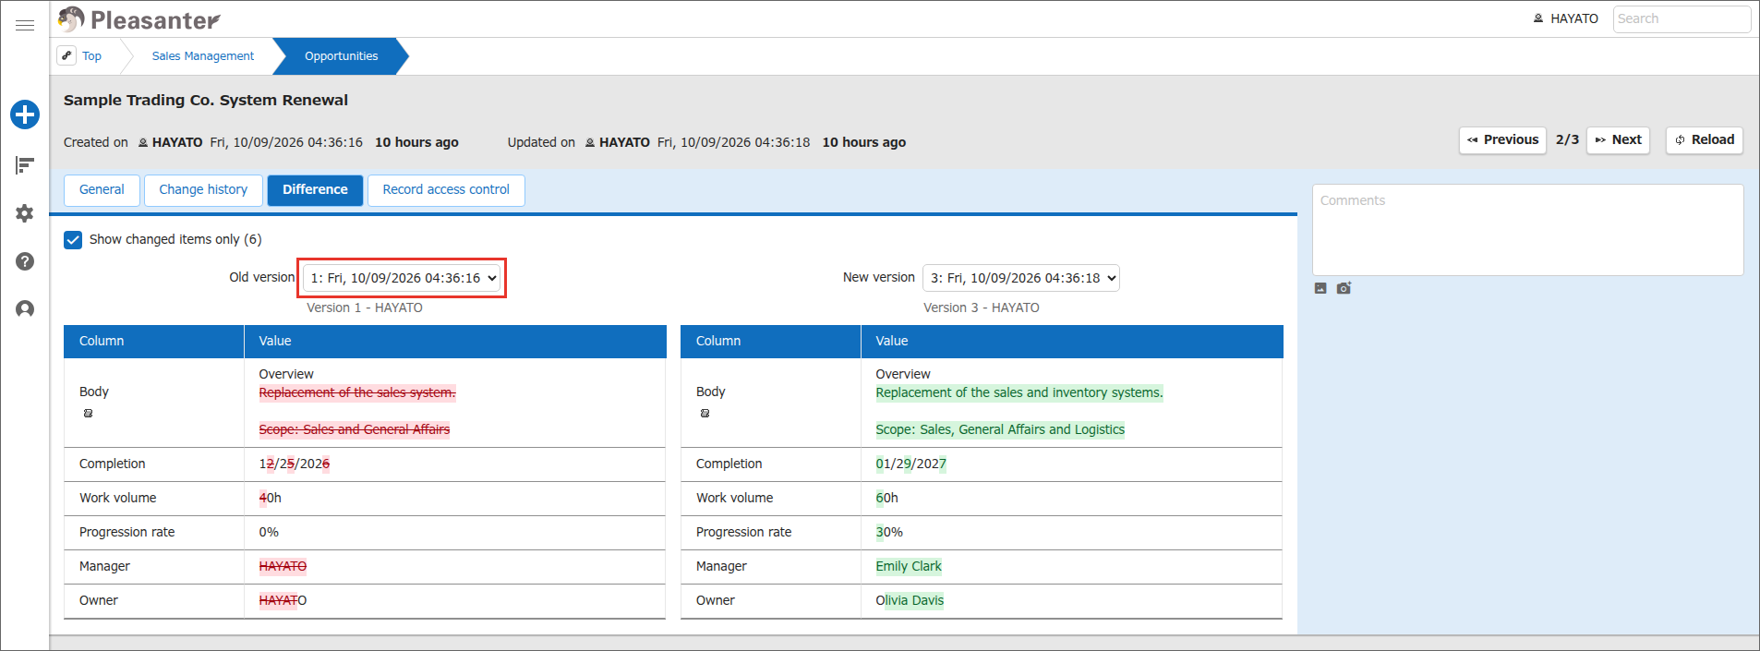Click the blue plus new-record icon
The width and height of the screenshot is (1760, 651).
click(25, 115)
